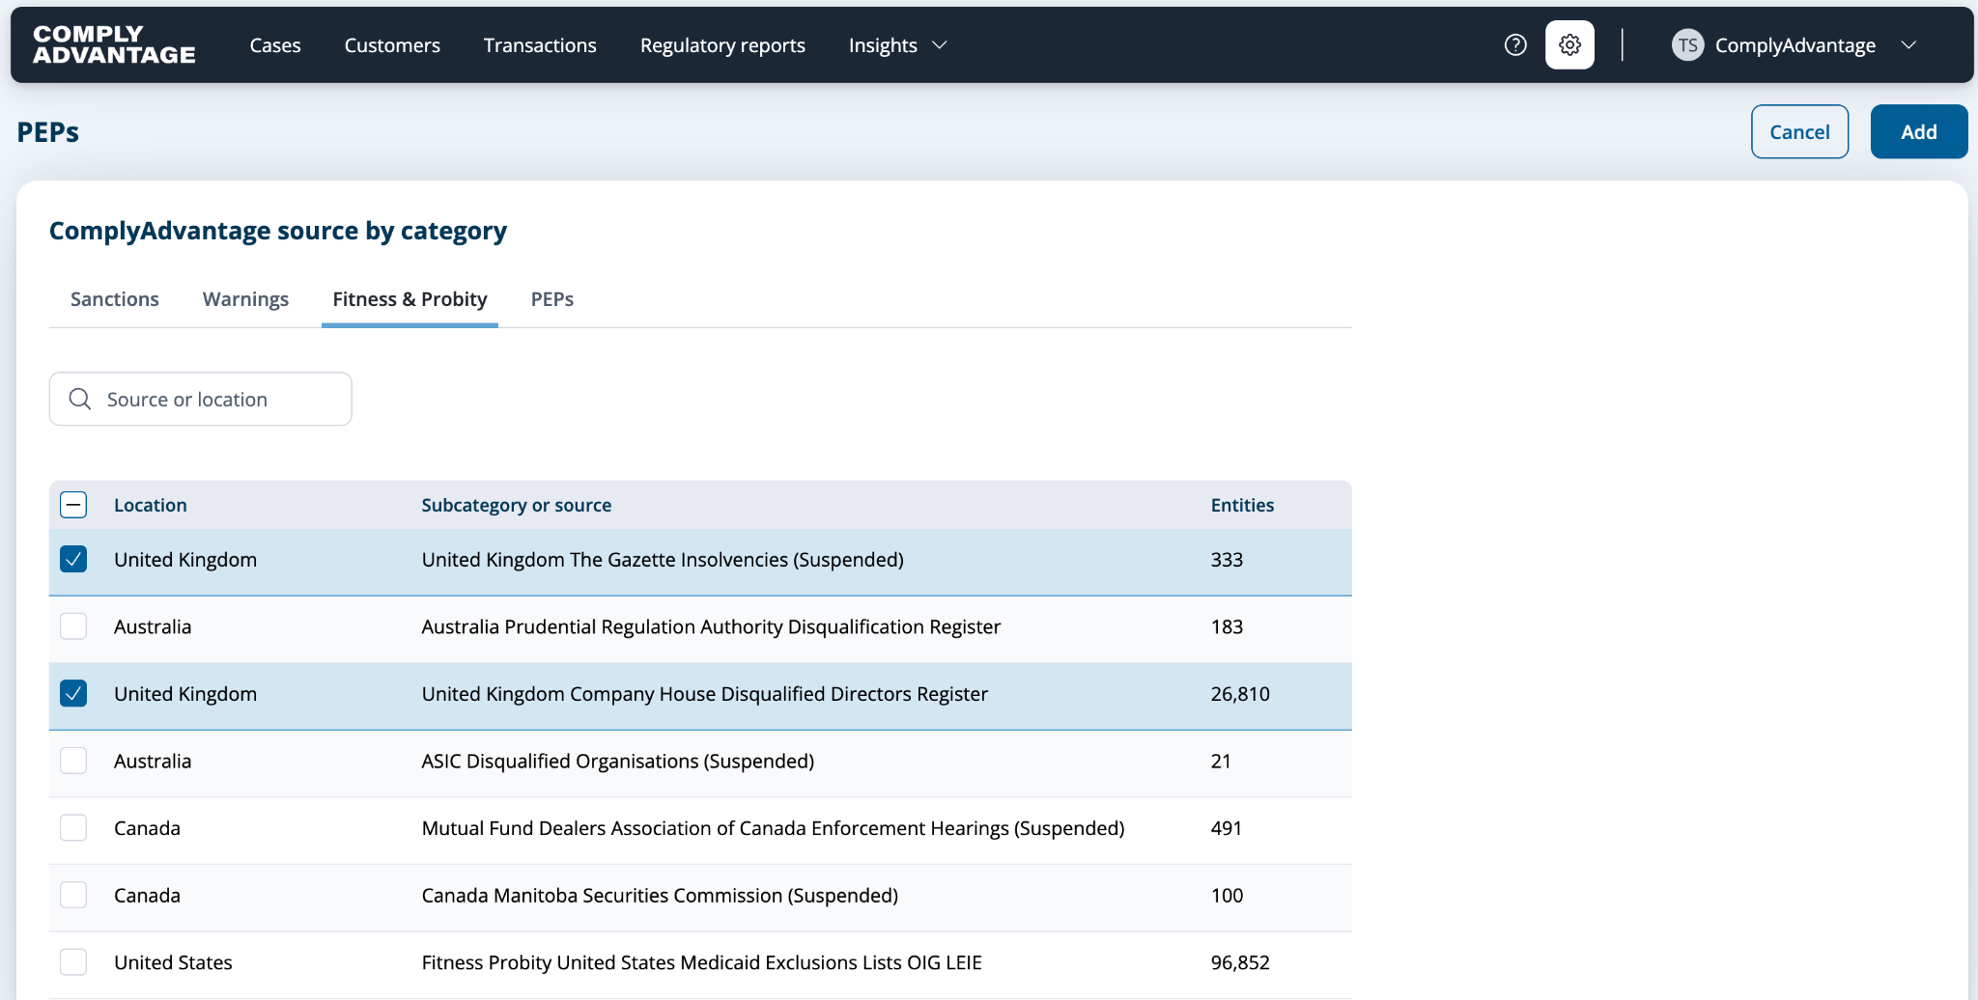Uncheck the Company House Disqualified Directors checkbox
1978x1000 pixels.
coord(73,694)
